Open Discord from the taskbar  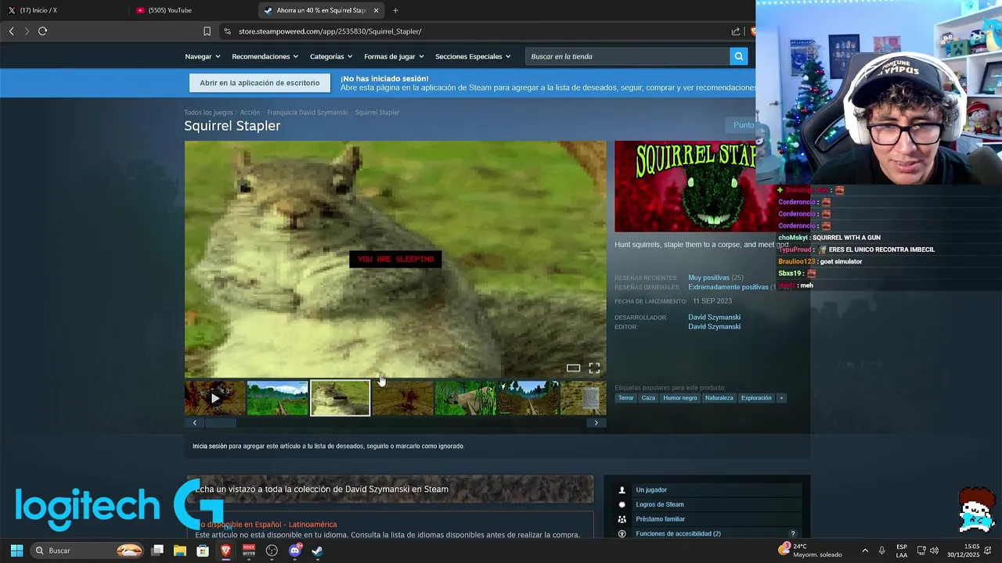295,550
